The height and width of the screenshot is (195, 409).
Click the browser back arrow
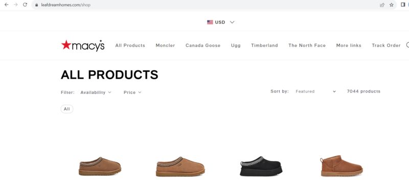tap(7, 5)
